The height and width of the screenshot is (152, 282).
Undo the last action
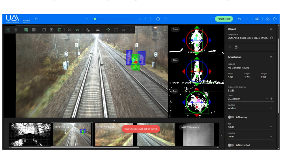[x=239, y=19]
